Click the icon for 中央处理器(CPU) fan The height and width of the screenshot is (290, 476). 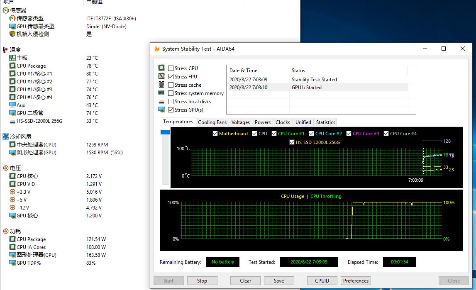(x=12, y=144)
